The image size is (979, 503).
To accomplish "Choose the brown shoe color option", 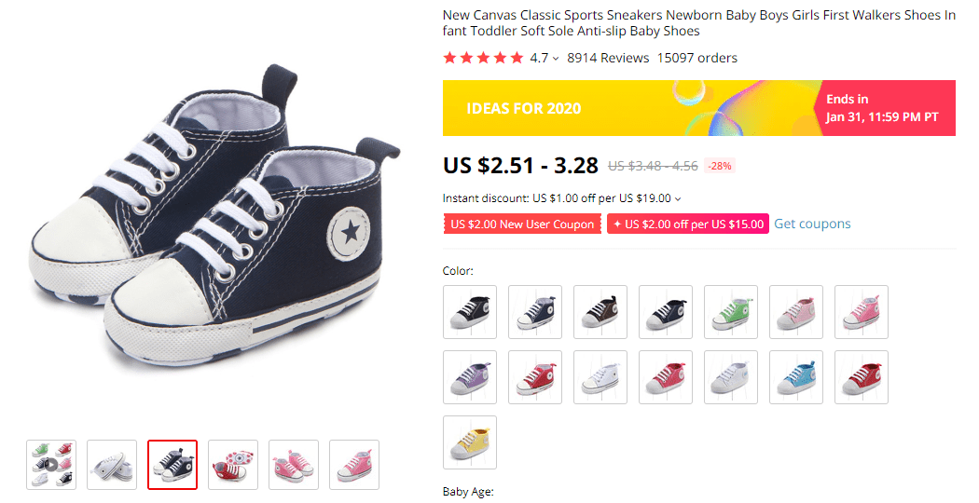I will [600, 312].
